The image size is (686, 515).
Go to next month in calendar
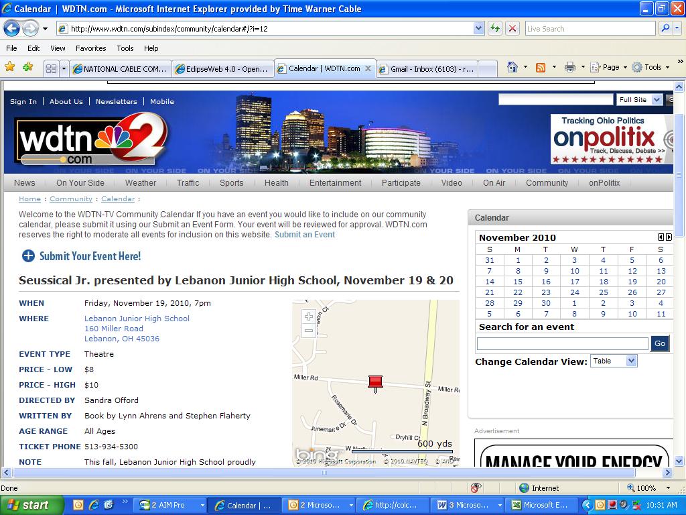pyautogui.click(x=669, y=237)
